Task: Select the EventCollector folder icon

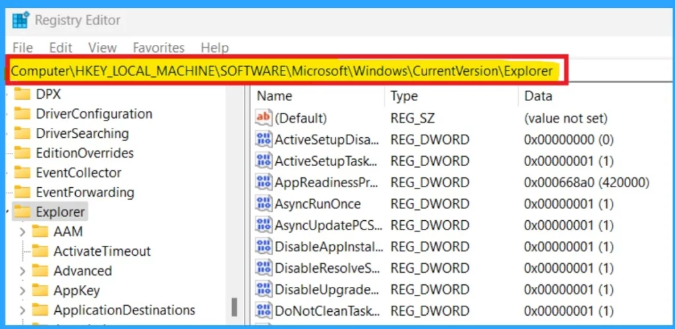Action: pos(22,173)
